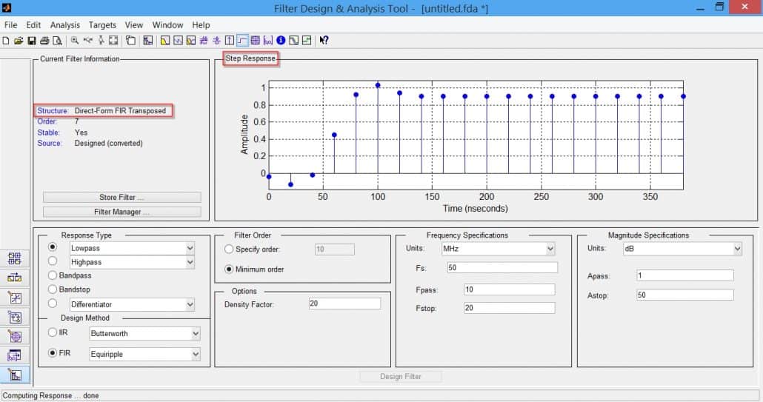Select the Zoom X-axis tool
The image size is (763, 402).
point(87,41)
